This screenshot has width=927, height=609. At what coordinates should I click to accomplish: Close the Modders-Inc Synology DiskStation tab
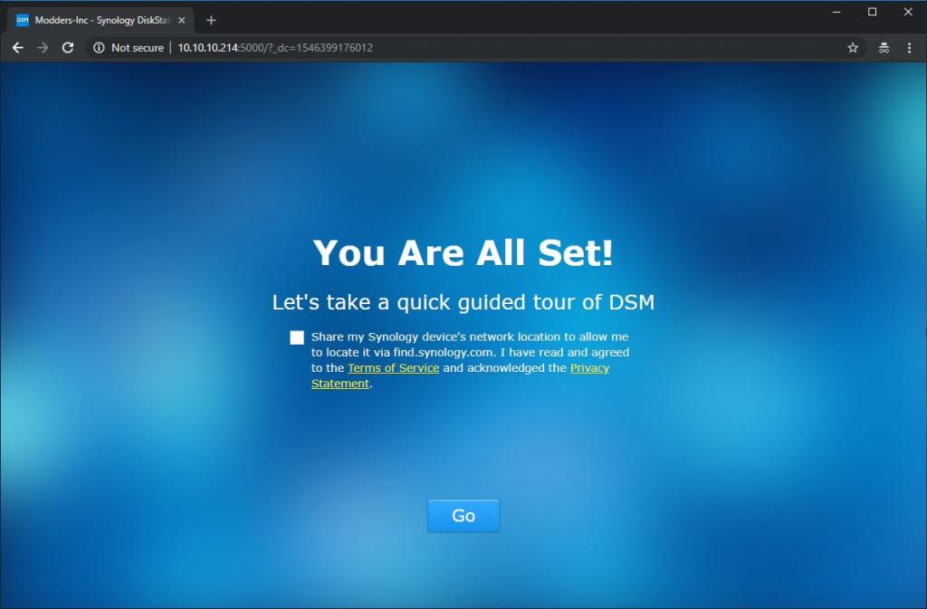[x=181, y=20]
